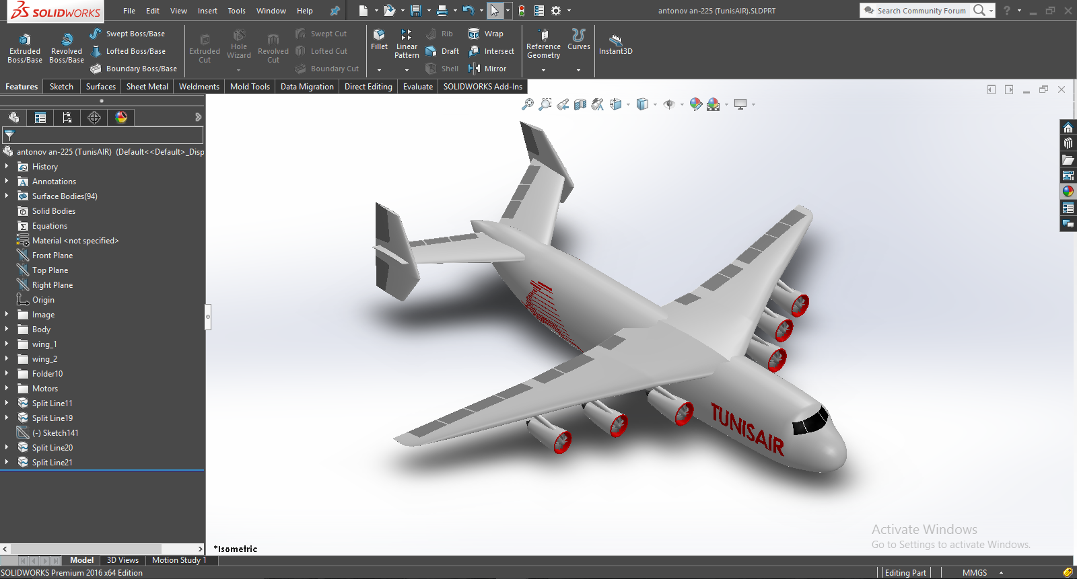The image size is (1077, 579).
Task: Click the feature tree filter field
Action: [102, 135]
